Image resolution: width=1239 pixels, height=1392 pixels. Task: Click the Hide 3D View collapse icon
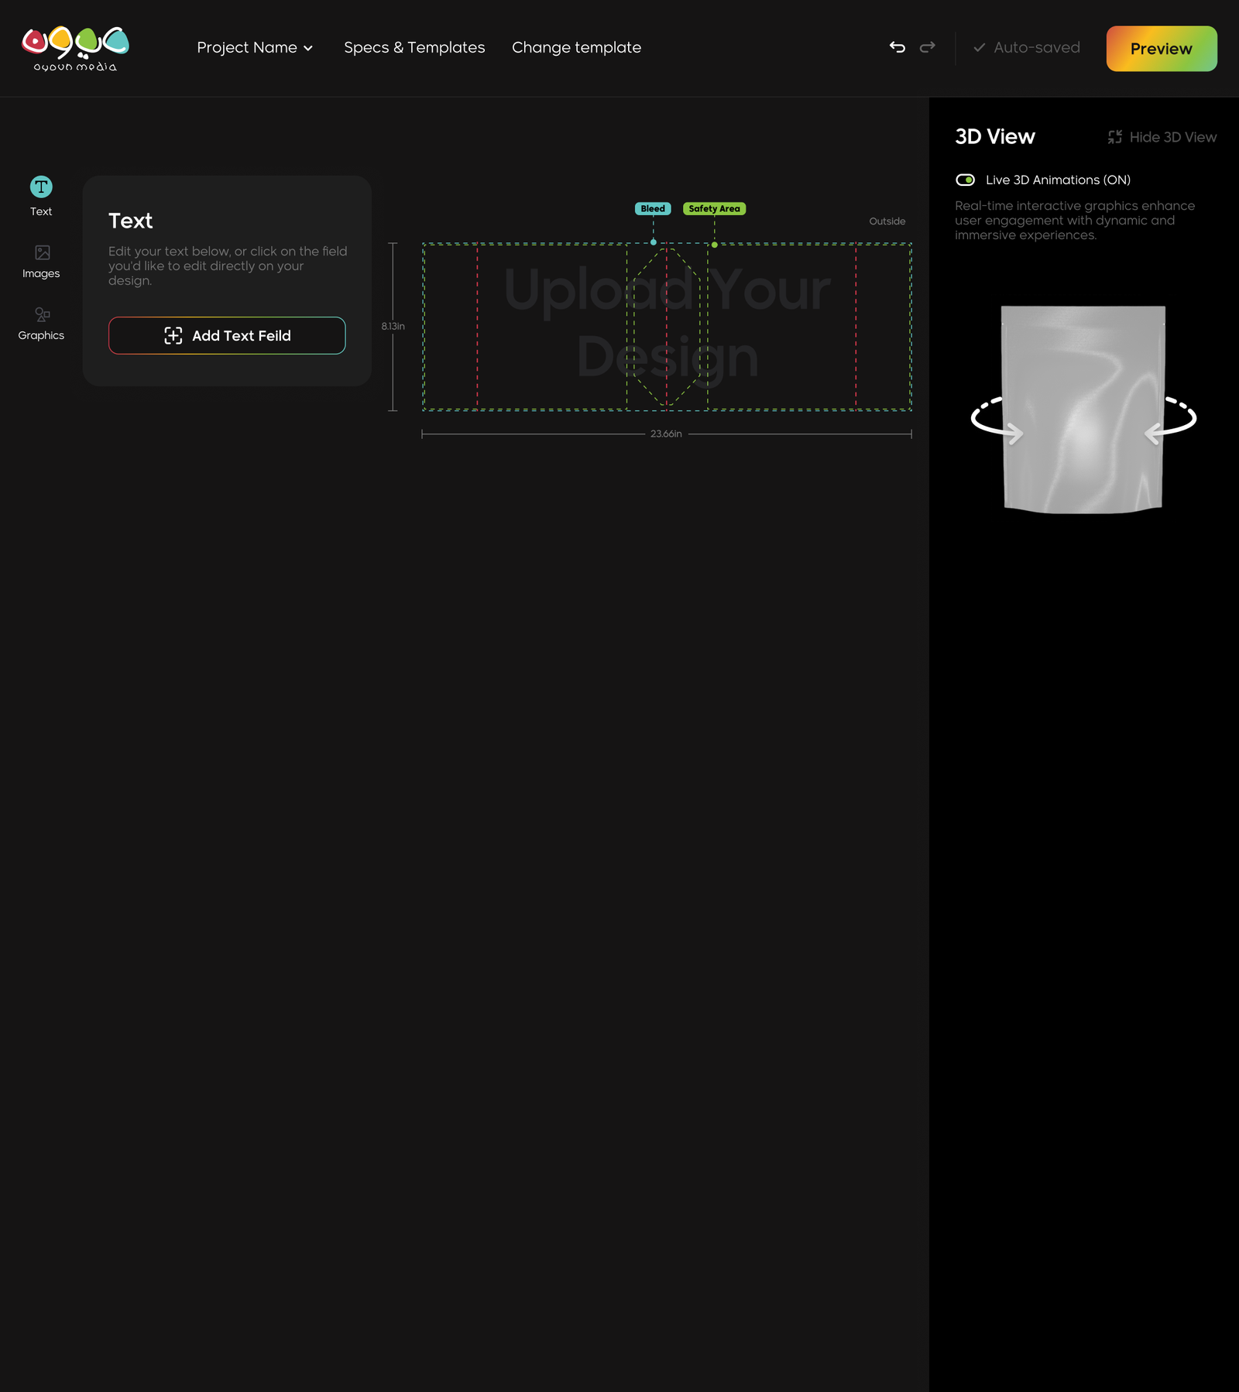[x=1114, y=137]
